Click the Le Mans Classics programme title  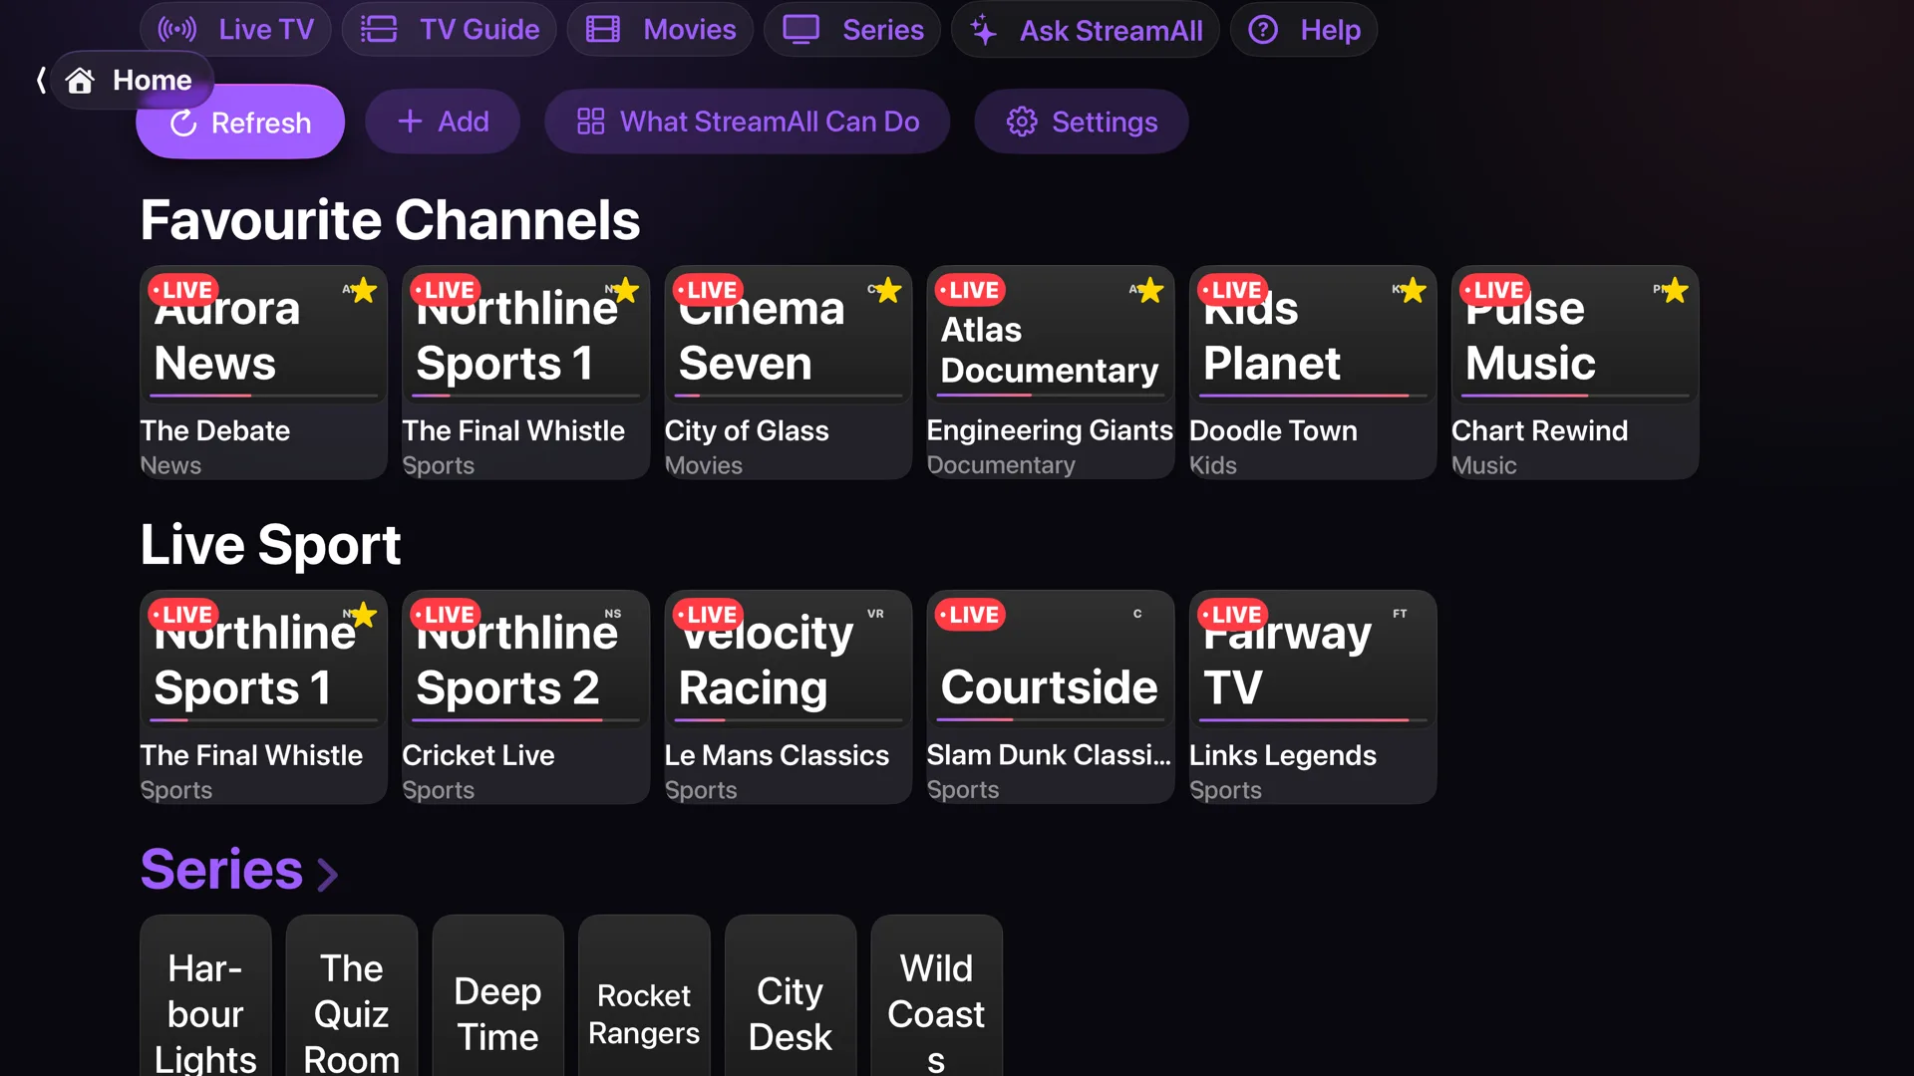point(777,755)
